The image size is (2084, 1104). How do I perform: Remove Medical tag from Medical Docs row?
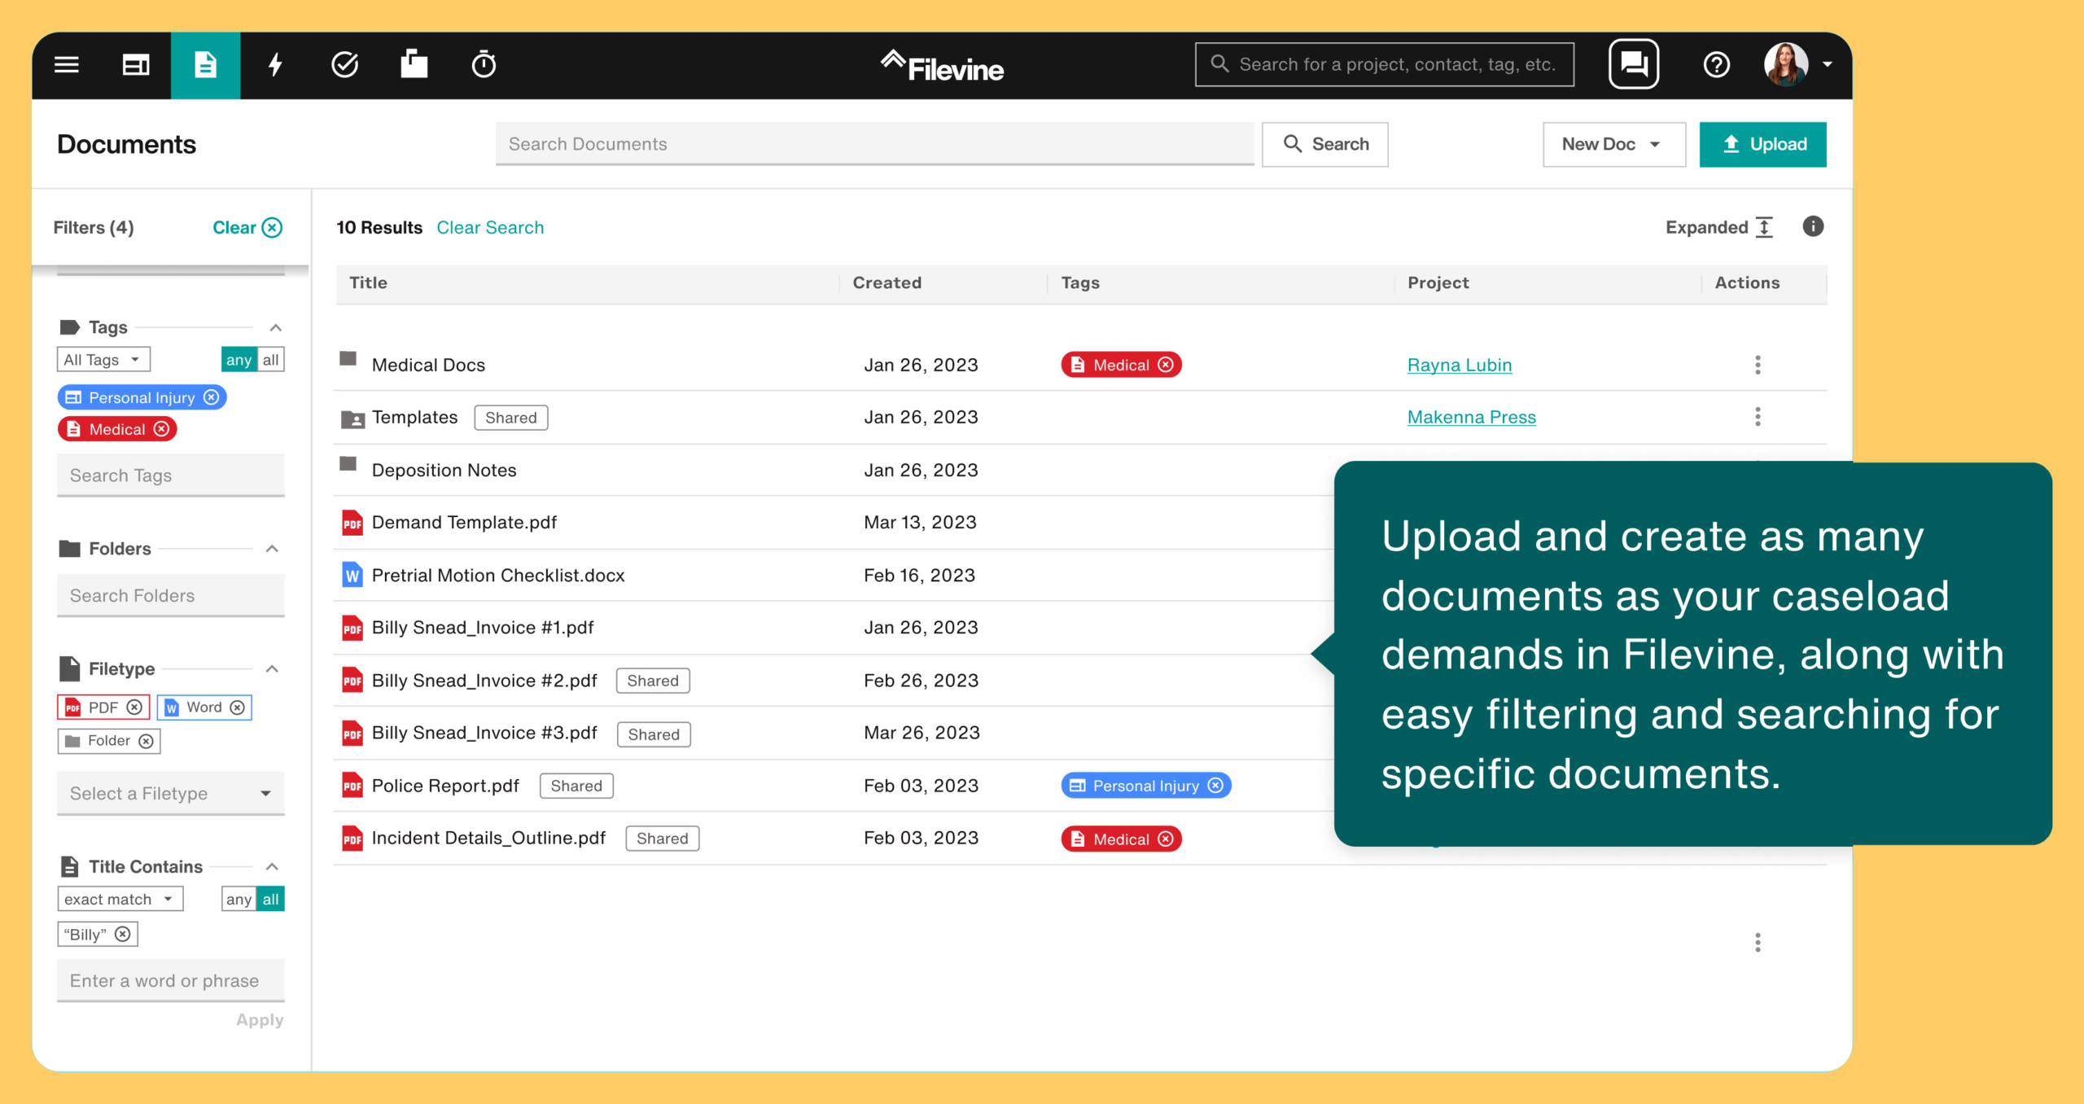coord(1166,365)
